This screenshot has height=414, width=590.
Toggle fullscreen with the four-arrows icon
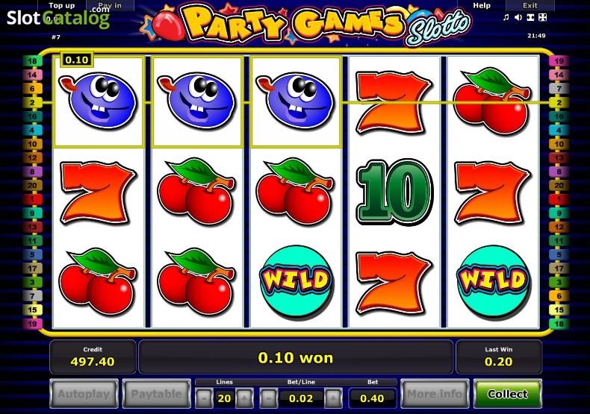point(542,17)
